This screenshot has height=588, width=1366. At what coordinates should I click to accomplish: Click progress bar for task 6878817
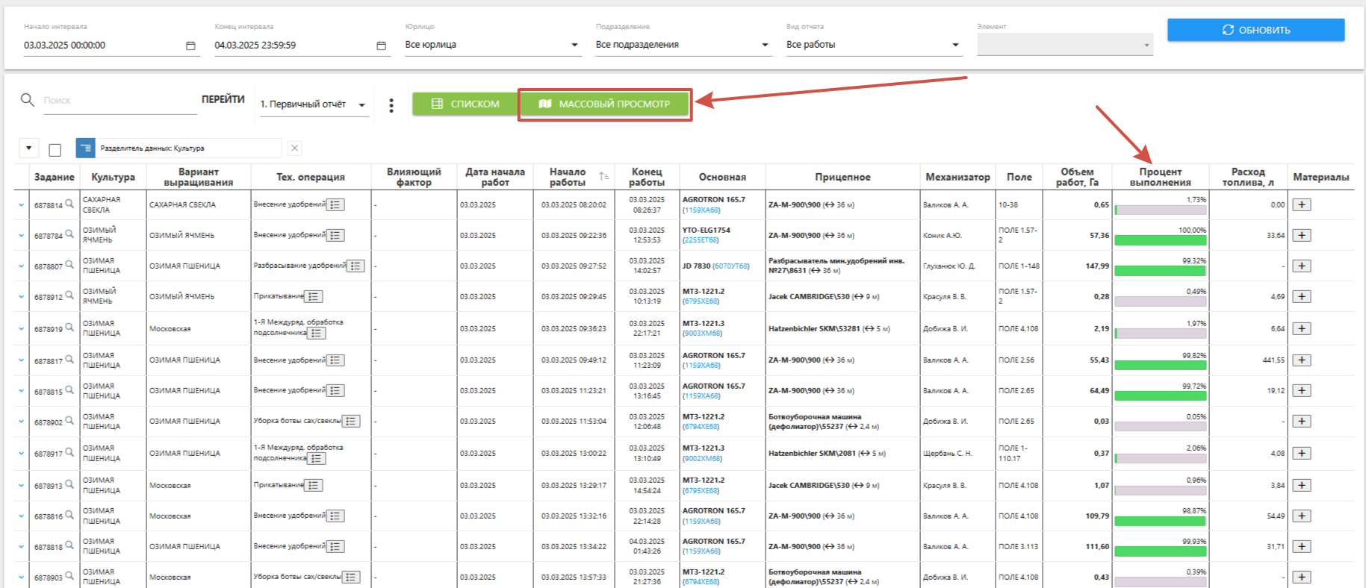pos(1160,365)
